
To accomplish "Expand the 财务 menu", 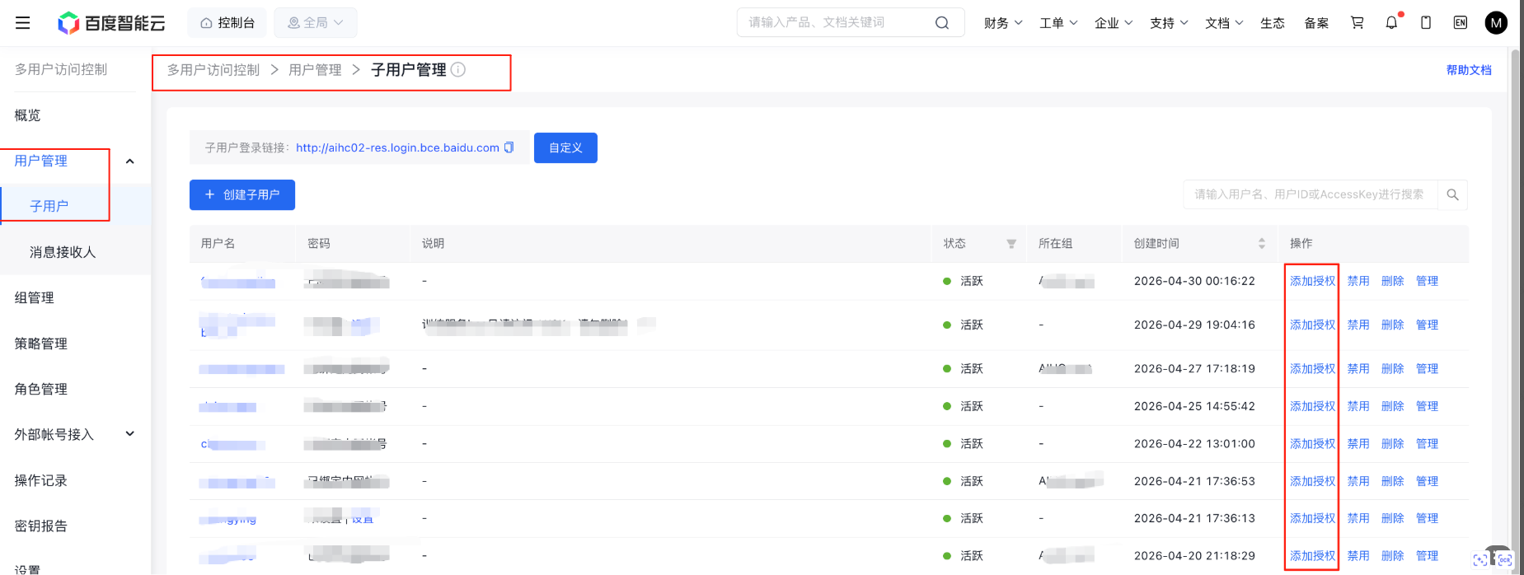I will (x=1003, y=23).
